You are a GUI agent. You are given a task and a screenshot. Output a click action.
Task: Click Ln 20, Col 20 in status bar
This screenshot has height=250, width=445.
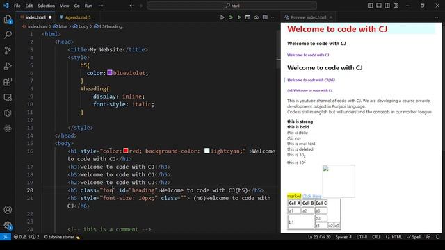pos(319,237)
